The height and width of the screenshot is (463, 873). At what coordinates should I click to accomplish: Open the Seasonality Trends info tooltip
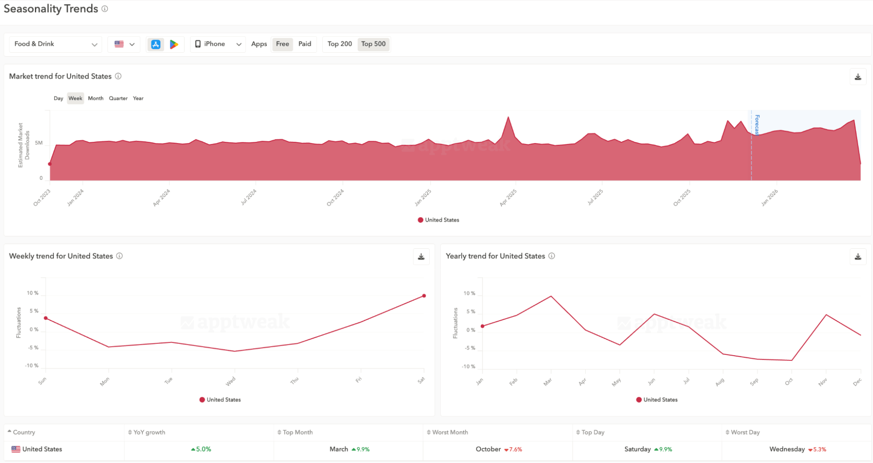[104, 9]
